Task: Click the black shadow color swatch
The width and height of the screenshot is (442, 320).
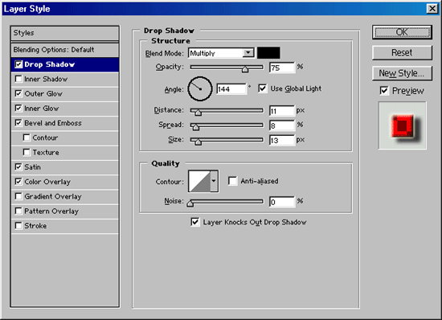Action: pos(268,53)
